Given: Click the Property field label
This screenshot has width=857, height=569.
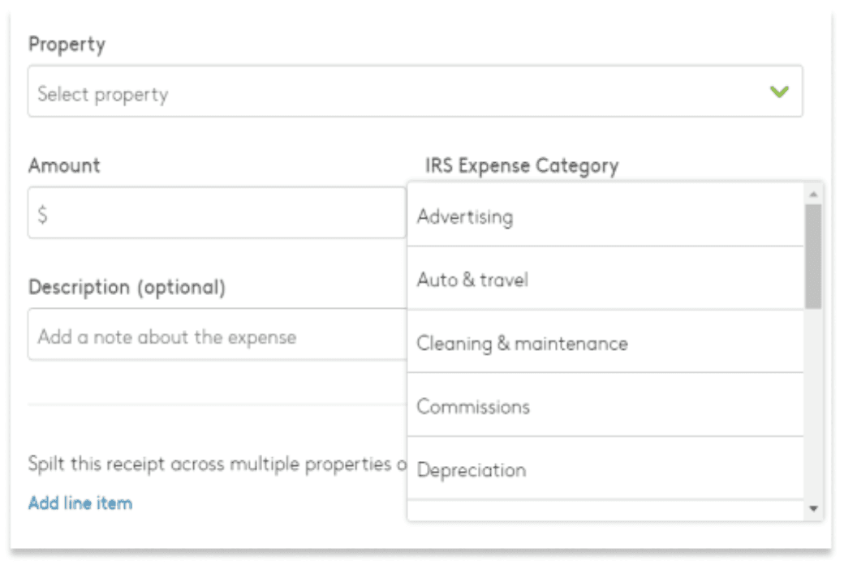Looking at the screenshot, I should click(67, 45).
